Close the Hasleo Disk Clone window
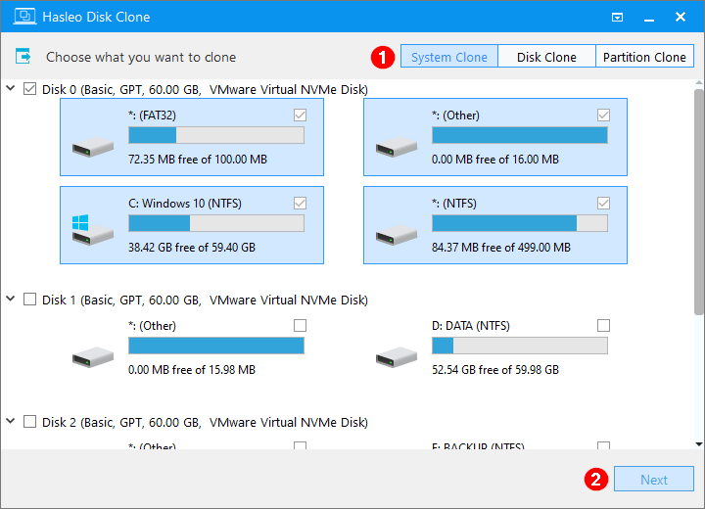 (x=681, y=17)
